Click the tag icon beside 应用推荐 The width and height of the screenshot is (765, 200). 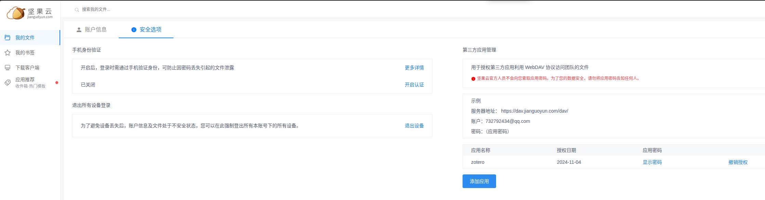8,83
